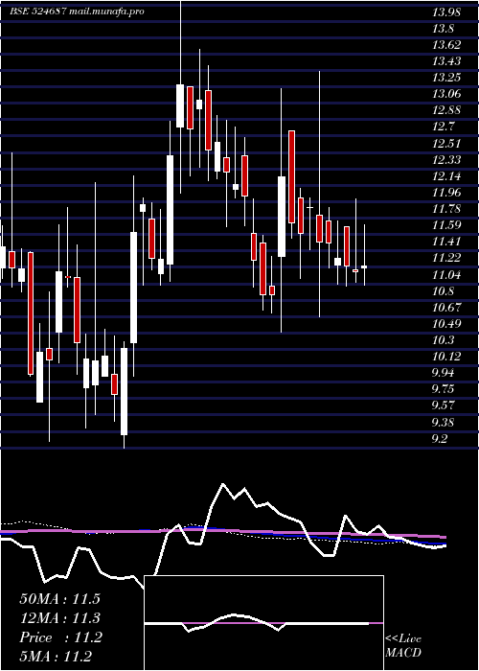Select the 12MA : 11.3 readout
This screenshot has width=479, height=671.
(x=59, y=618)
